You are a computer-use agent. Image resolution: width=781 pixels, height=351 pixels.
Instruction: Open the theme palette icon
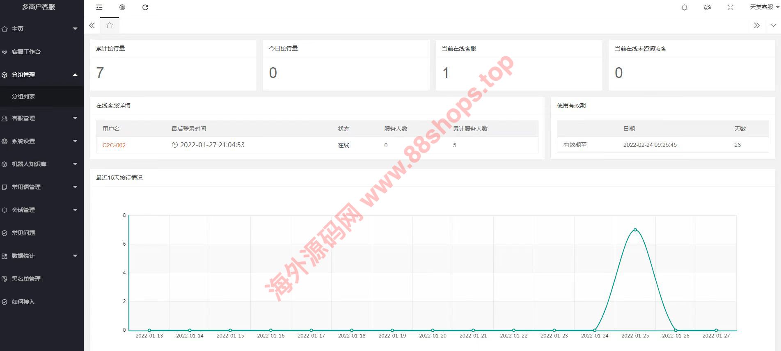707,7
